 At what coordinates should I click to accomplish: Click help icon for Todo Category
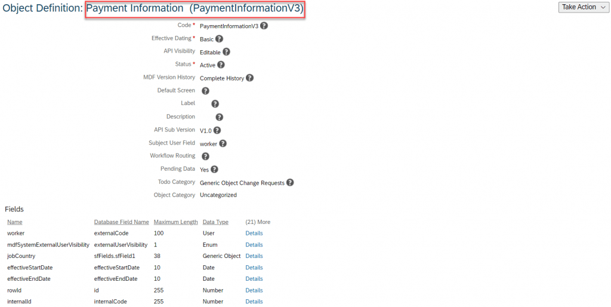point(290,182)
